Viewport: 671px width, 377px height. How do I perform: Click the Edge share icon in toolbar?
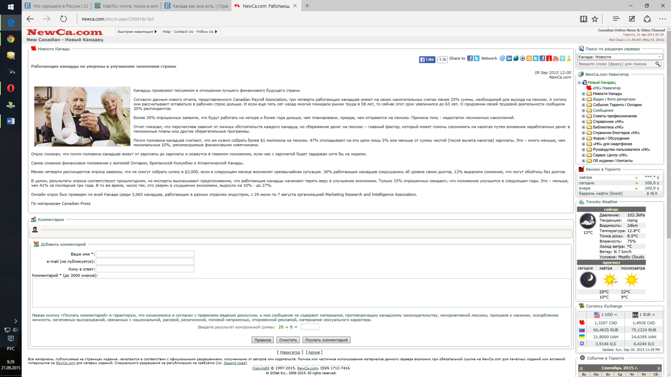pos(647,19)
